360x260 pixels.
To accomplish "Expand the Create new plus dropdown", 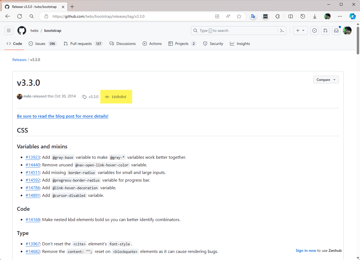I will 300,30.
